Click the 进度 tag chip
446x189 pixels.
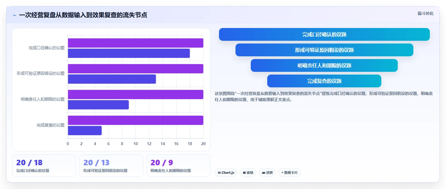(x=267, y=173)
